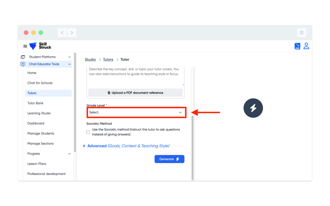Click Upload a PDF document reference
This screenshot has height=206, width=330.
[135, 93]
